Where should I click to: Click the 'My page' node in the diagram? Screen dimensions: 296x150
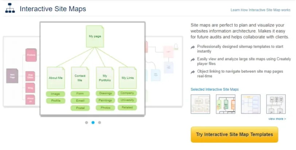tap(95, 36)
